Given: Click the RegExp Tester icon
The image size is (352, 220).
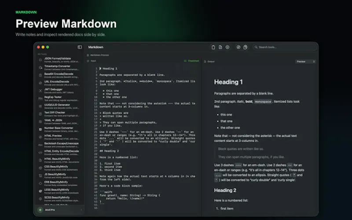Looking at the screenshot, I should (x=40, y=99).
